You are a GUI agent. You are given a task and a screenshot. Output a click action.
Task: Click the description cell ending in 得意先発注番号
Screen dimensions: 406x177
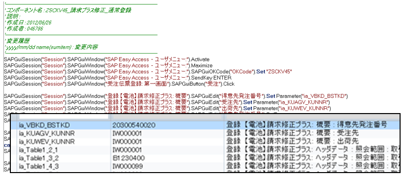307,125
